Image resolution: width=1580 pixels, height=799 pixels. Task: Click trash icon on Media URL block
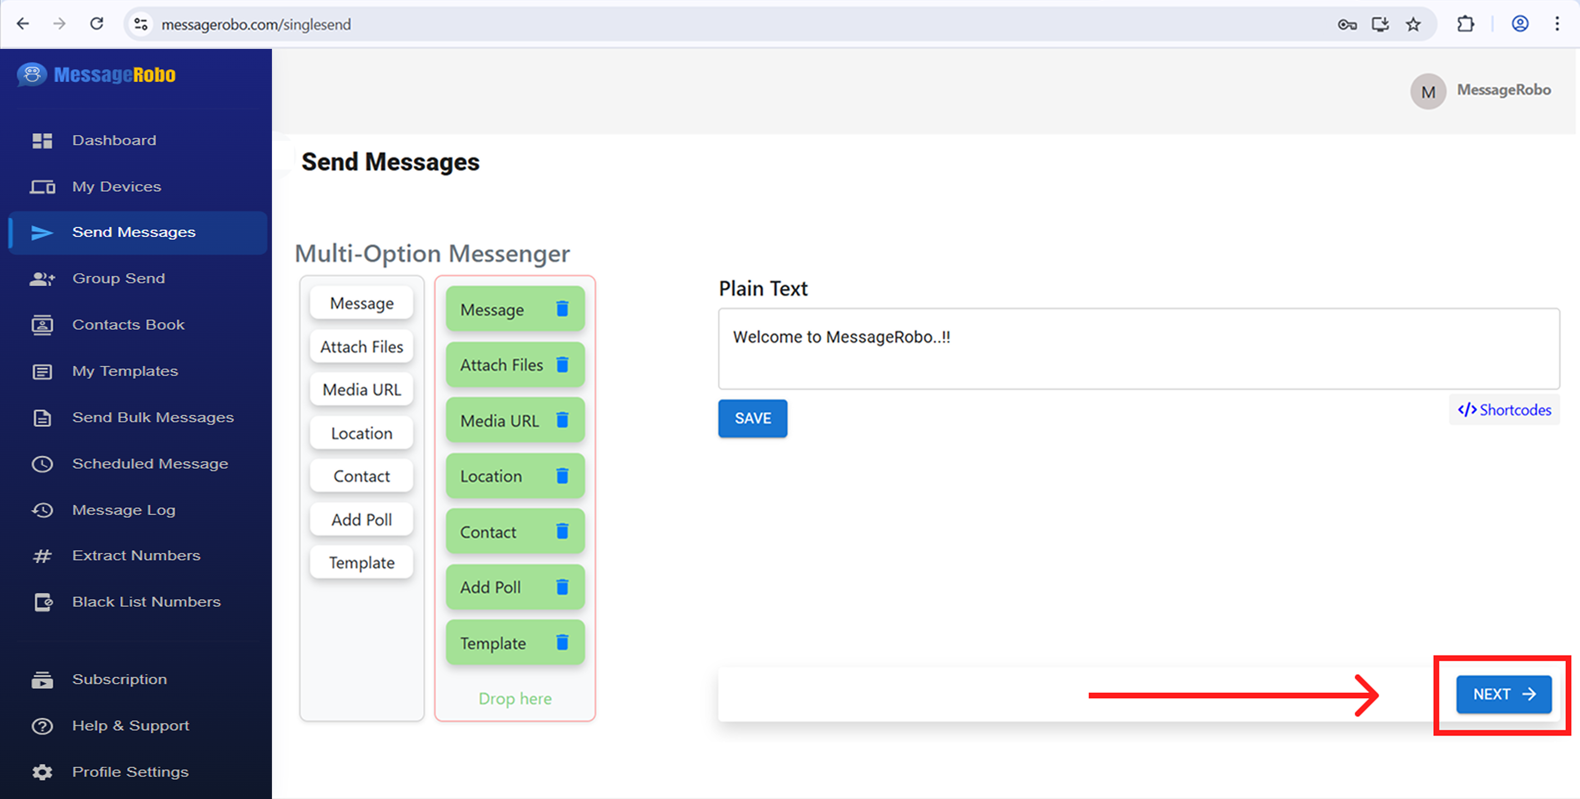click(562, 420)
